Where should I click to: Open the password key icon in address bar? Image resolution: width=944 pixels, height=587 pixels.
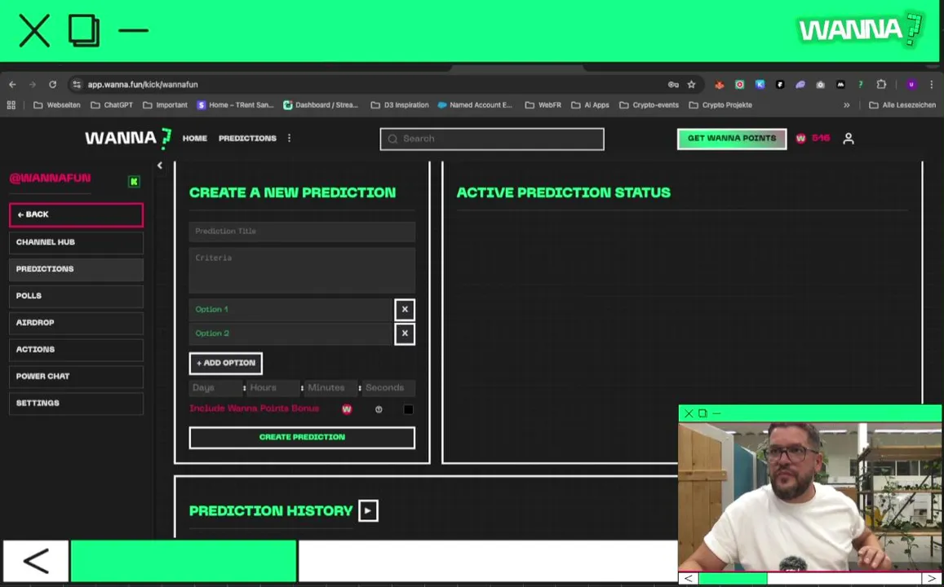673,85
